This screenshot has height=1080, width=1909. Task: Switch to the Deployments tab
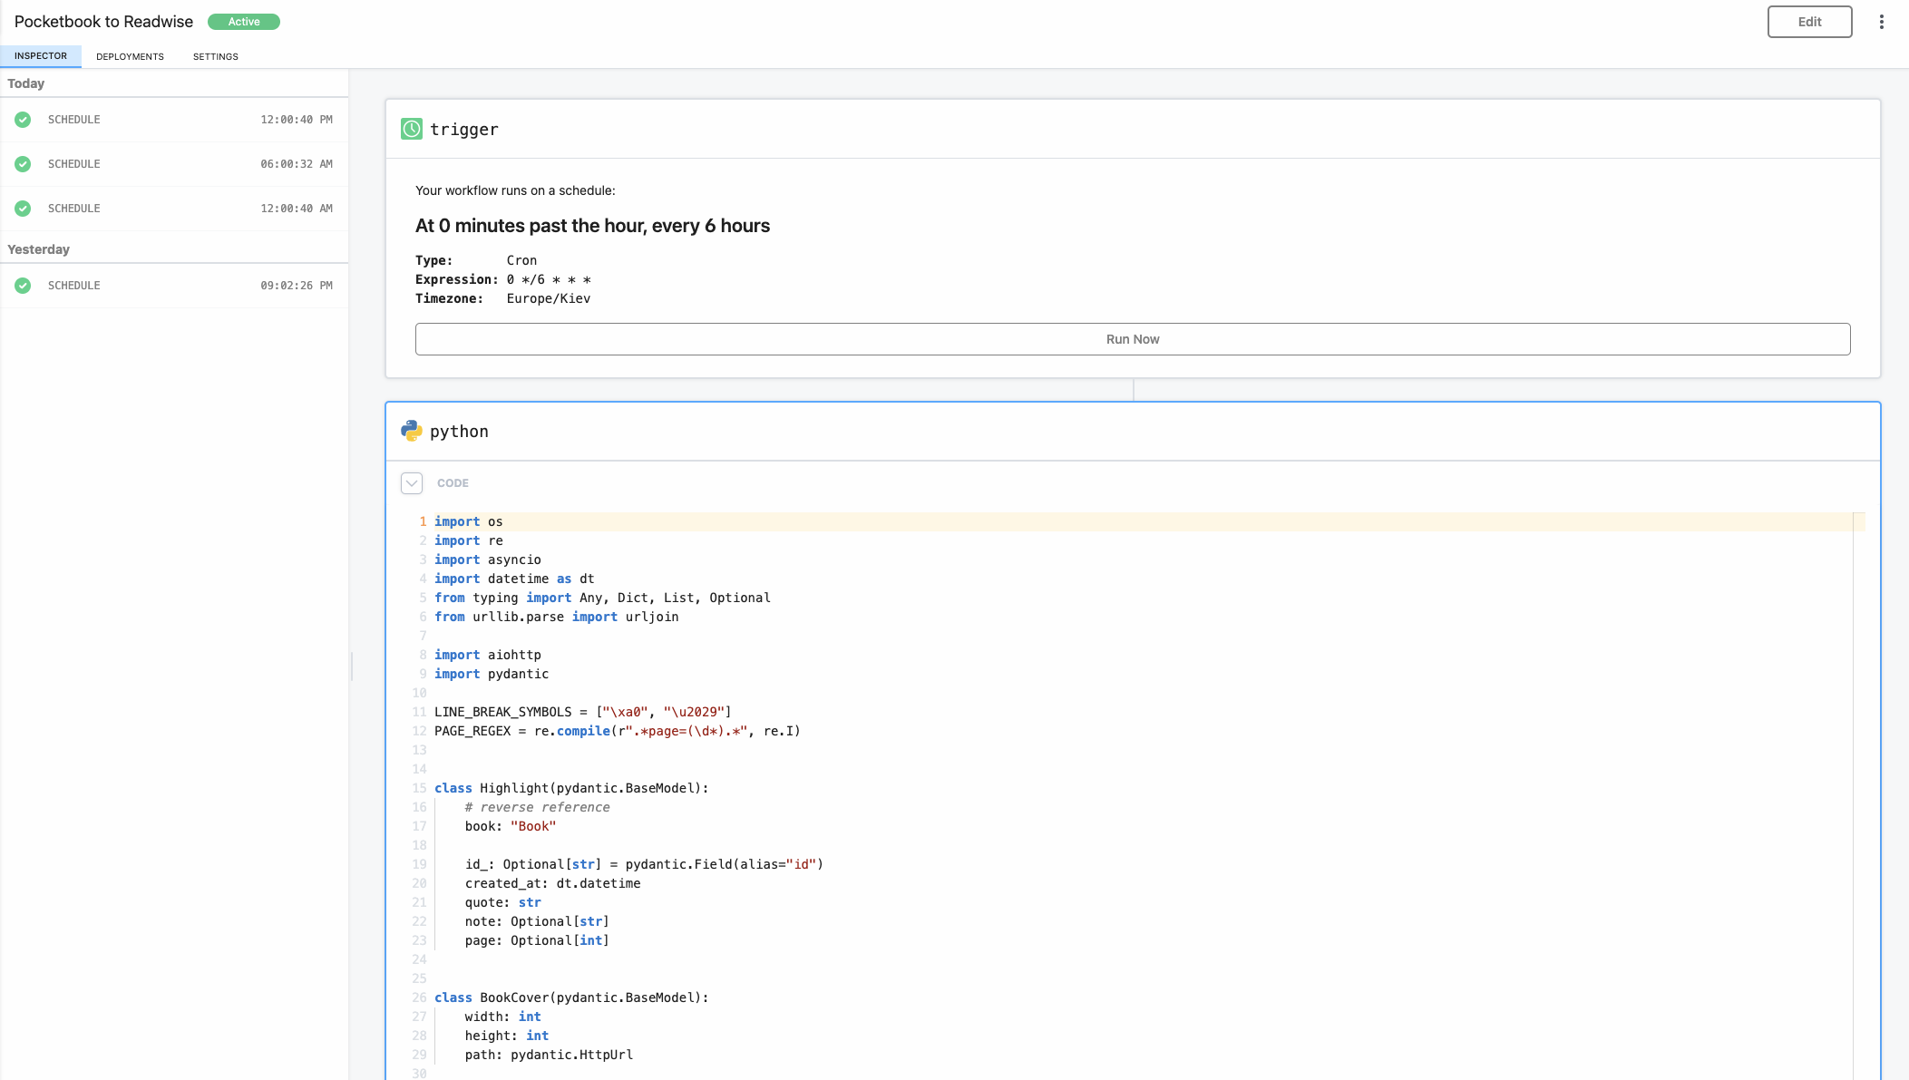pyautogui.click(x=130, y=56)
